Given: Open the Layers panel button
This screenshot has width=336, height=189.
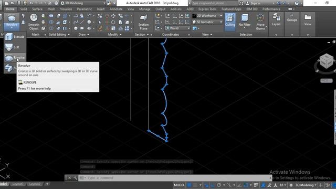Looking at the screenshot, I should coord(276,24).
